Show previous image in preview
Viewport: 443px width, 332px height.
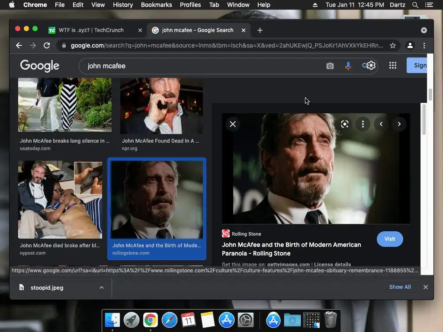tap(381, 124)
